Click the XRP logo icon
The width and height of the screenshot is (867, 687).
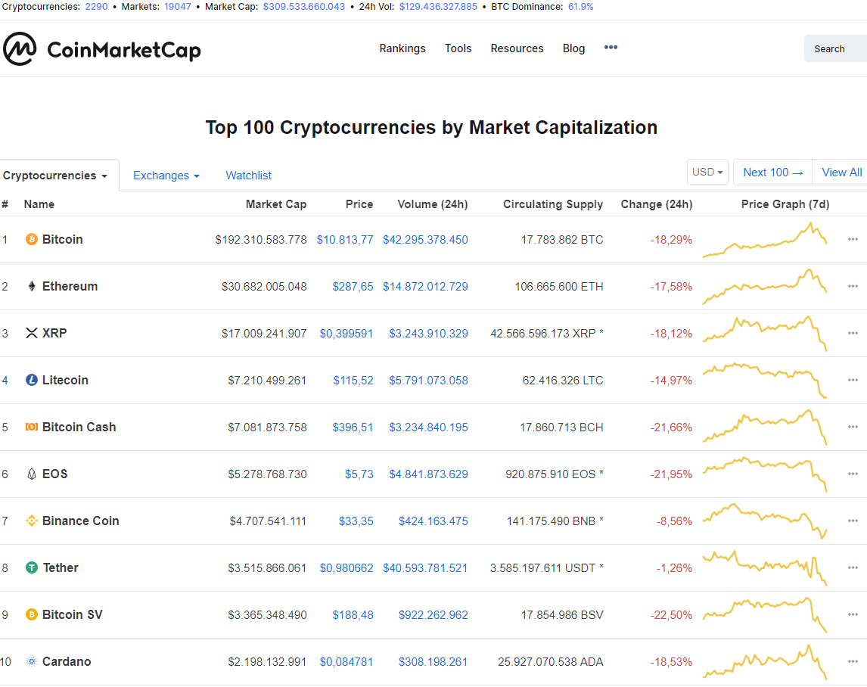tap(32, 333)
